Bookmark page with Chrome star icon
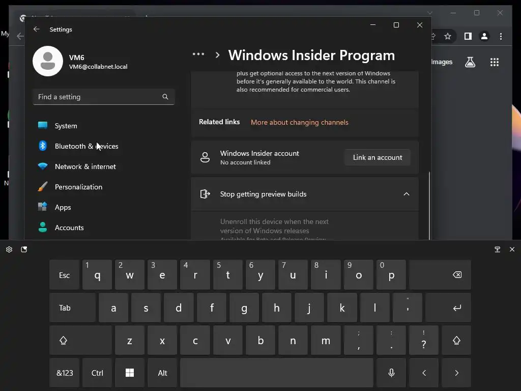 (x=448, y=36)
